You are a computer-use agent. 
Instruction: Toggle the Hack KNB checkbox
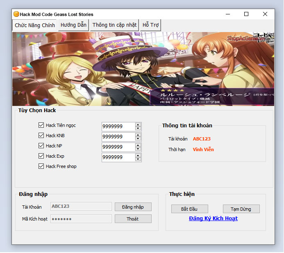point(41,136)
